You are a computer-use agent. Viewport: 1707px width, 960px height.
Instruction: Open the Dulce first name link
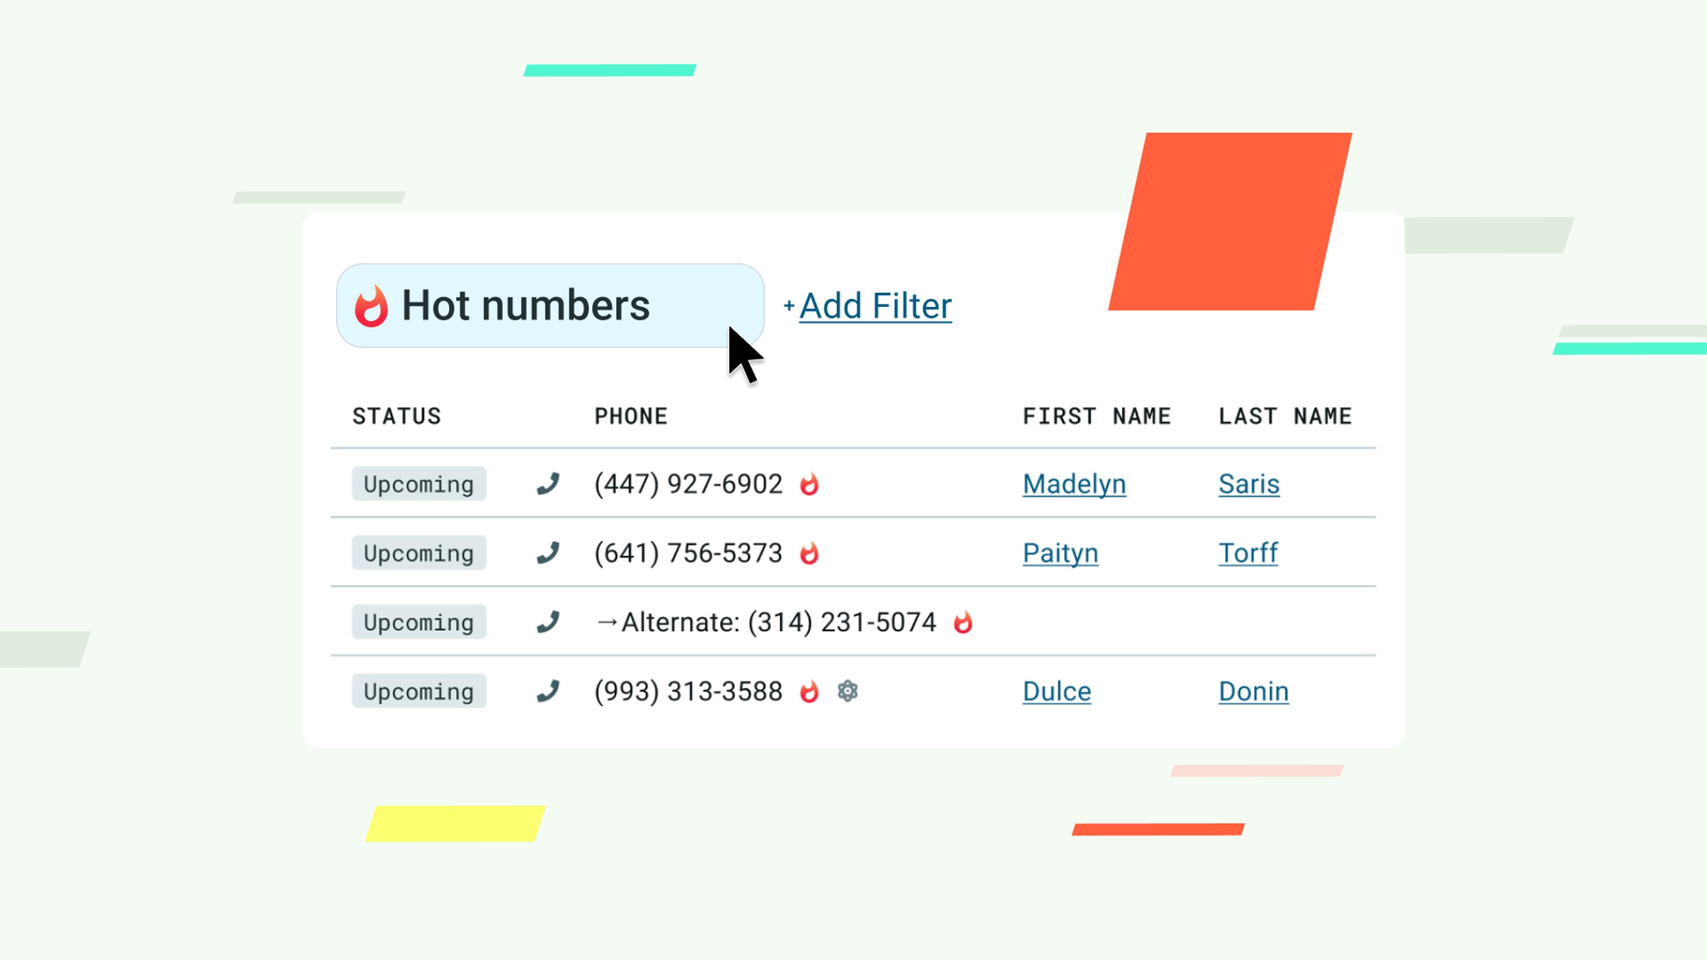(1056, 691)
